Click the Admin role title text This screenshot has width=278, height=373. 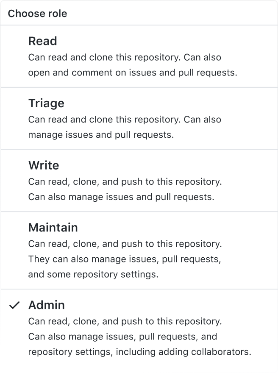47,305
